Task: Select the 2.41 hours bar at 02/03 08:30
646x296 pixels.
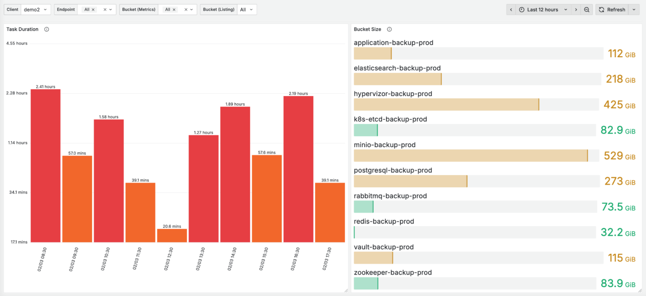Action: pyautogui.click(x=45, y=165)
